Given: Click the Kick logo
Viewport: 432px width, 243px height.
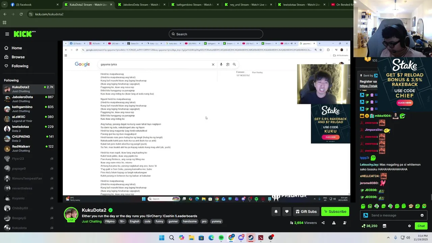Looking at the screenshot, I should pyautogui.click(x=25, y=34).
